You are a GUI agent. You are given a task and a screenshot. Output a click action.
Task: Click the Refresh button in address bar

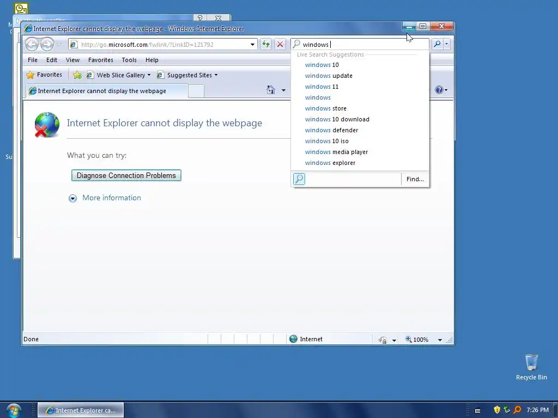(266, 45)
